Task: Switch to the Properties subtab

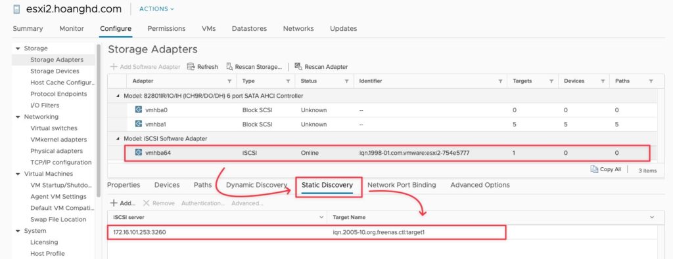Action: (124, 185)
